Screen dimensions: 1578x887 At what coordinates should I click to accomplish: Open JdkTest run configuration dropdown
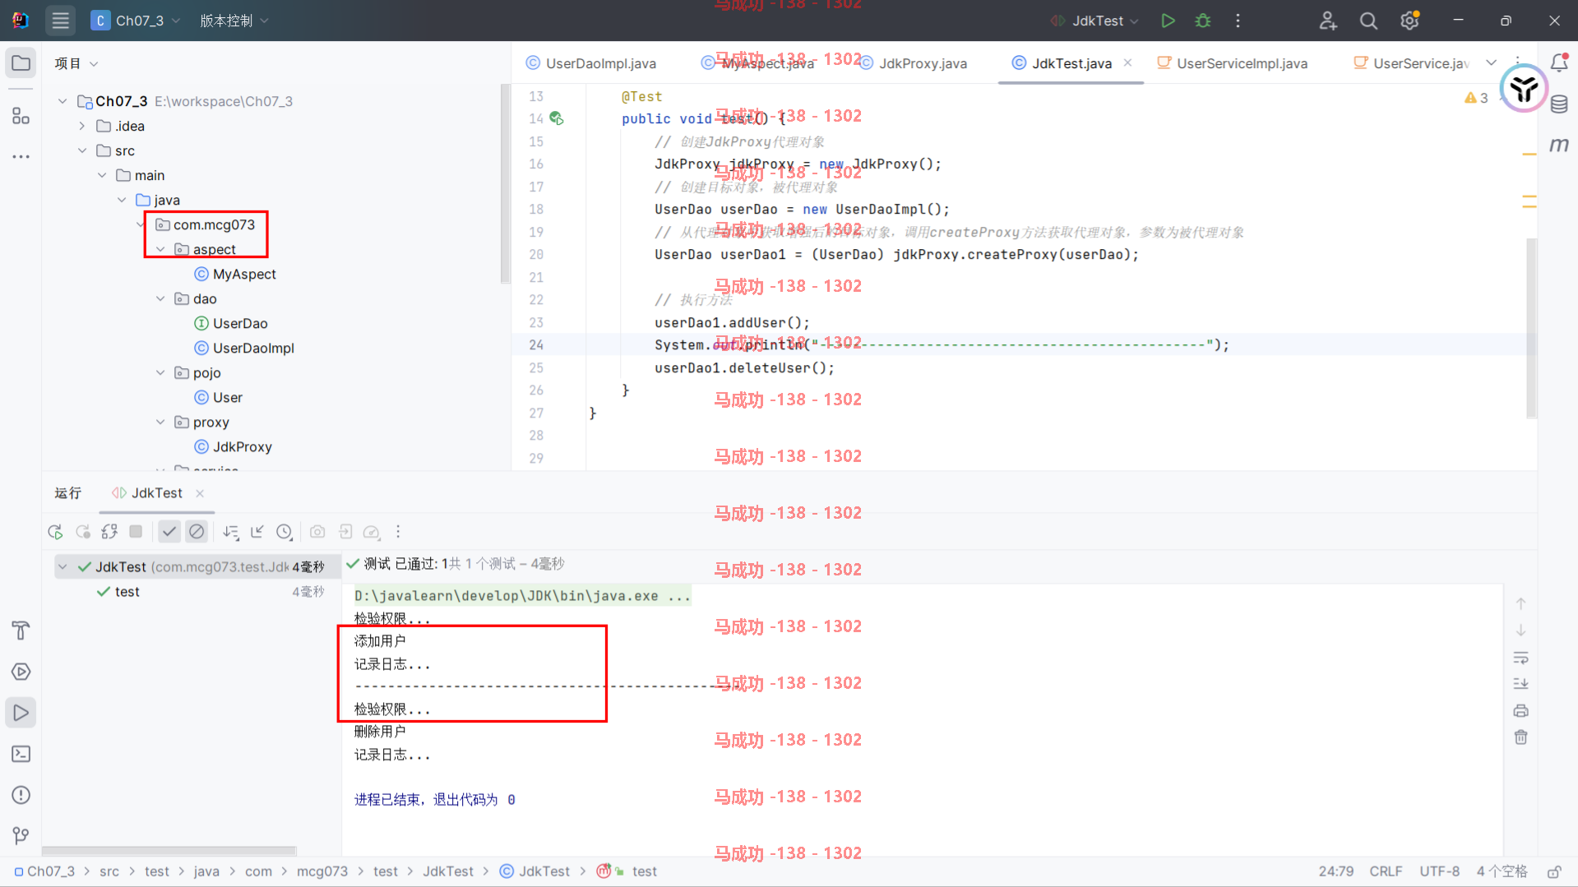(1094, 21)
